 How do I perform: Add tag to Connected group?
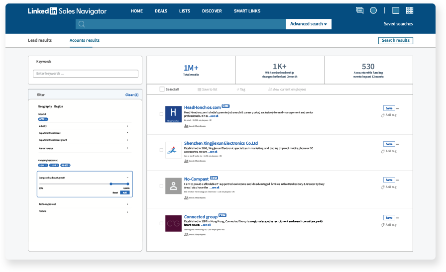[389, 225]
